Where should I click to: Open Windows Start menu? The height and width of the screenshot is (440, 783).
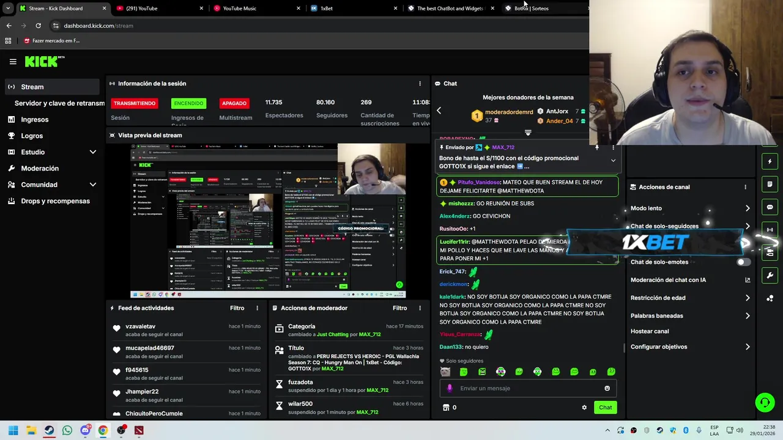pos(13,430)
